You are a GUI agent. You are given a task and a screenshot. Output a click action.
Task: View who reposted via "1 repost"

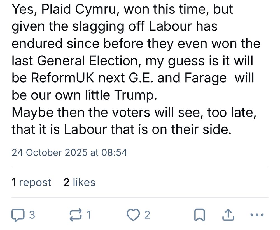tap(31, 183)
